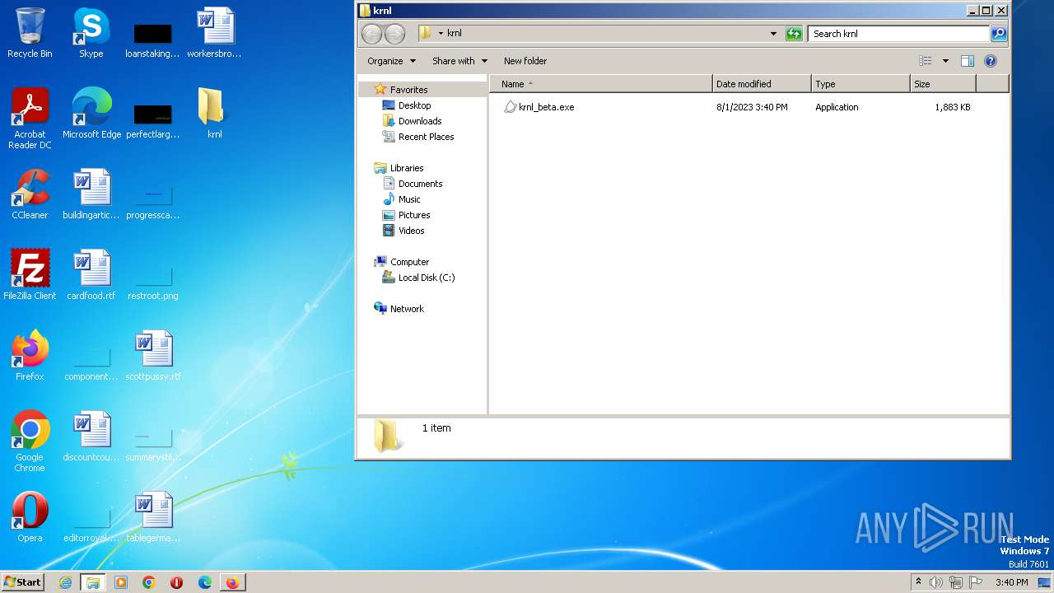
Task: Click the krnl address bar path
Action: click(454, 34)
